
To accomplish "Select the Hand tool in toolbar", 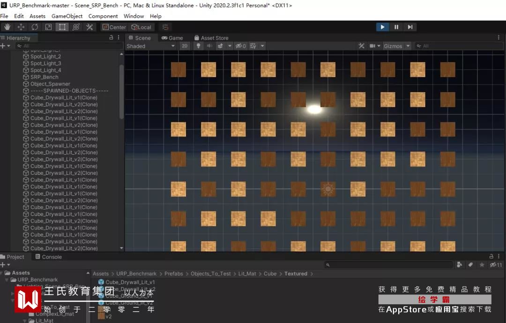I will [x=7, y=27].
